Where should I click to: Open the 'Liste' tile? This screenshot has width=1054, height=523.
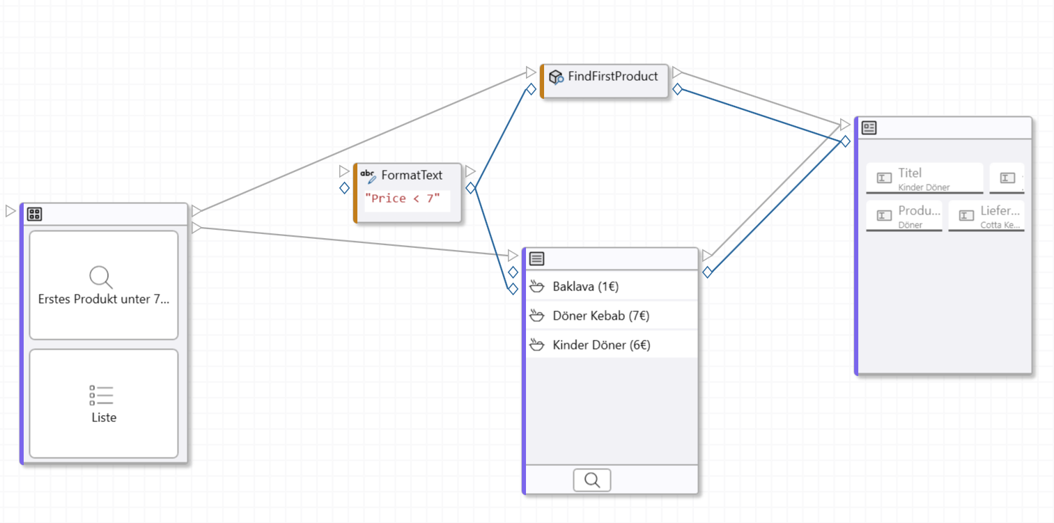[104, 403]
